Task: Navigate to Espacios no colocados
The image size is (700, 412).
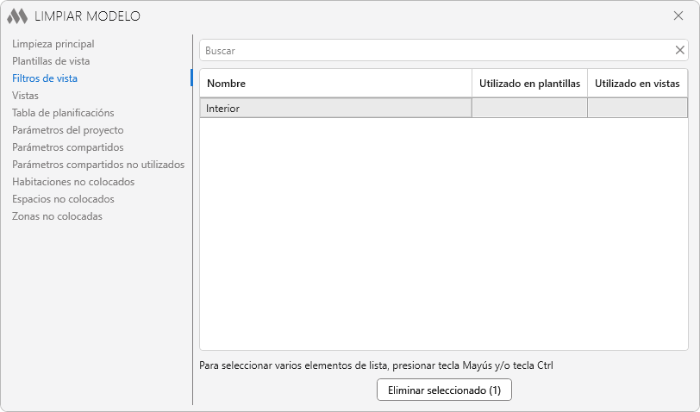Action: coord(63,199)
